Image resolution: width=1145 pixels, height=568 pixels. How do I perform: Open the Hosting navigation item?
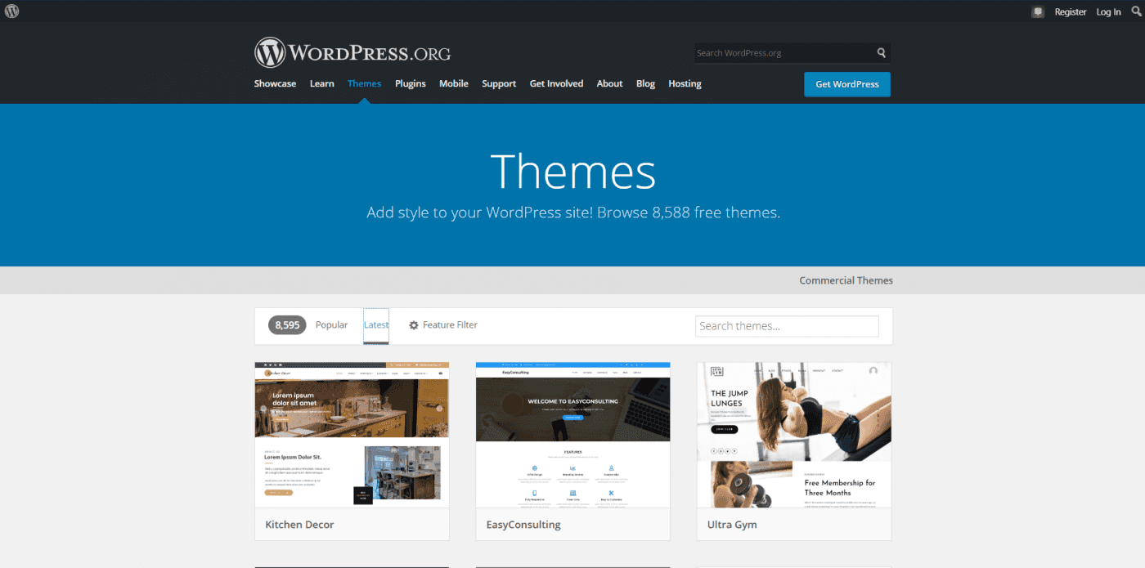click(x=685, y=83)
